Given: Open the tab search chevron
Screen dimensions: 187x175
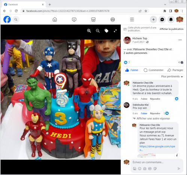Looking at the screenshot, I should [165, 4].
